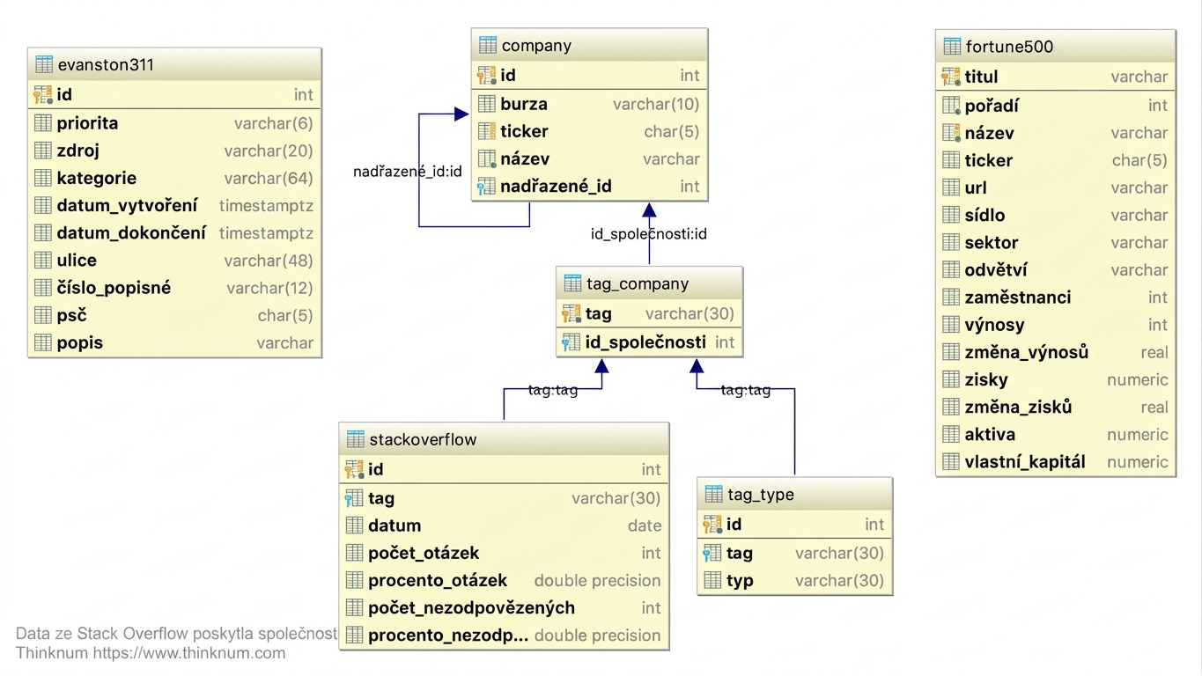Viewport: 1202px width, 676px height.
Task: Click the datum_dokončení column row
Action: (174, 232)
